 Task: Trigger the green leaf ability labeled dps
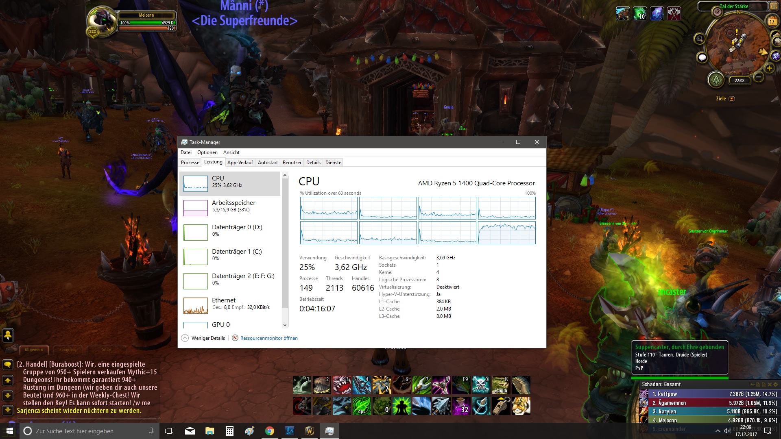pos(362,406)
